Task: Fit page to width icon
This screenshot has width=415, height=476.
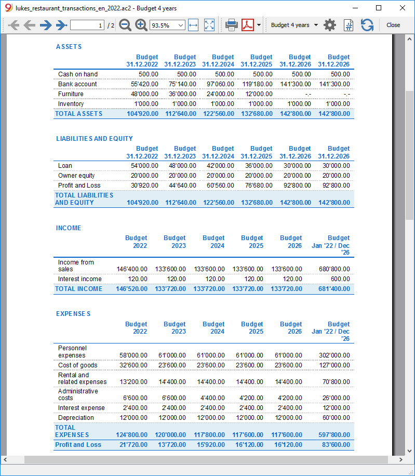Action: [x=193, y=25]
